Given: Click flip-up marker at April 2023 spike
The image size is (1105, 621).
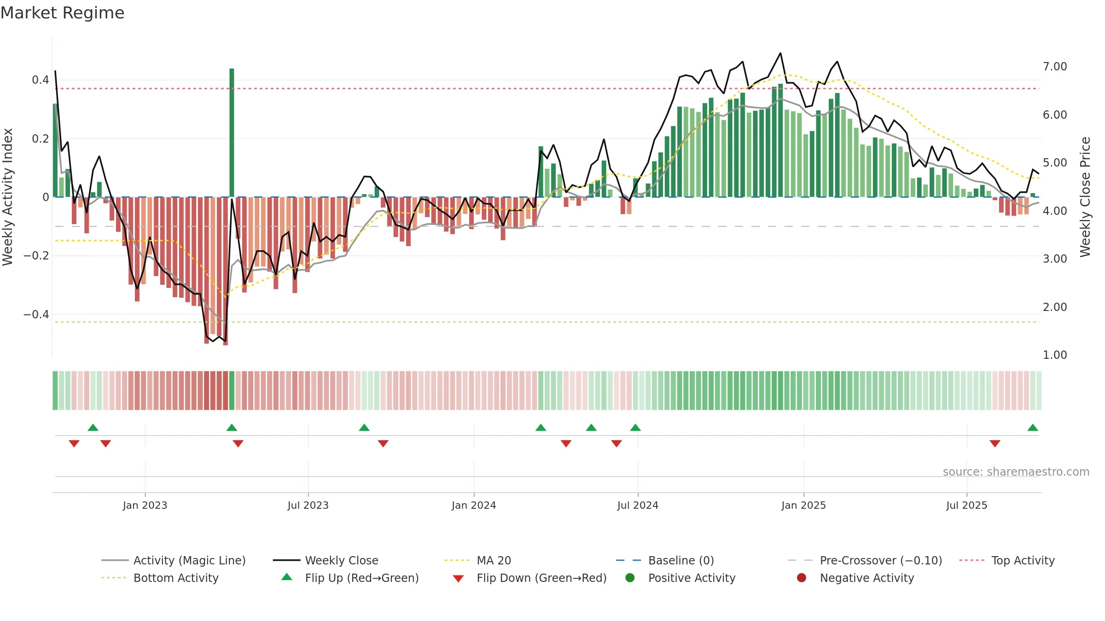Looking at the screenshot, I should 232,428.
